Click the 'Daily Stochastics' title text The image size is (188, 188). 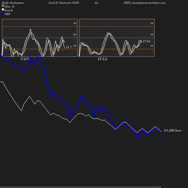click(13, 3)
